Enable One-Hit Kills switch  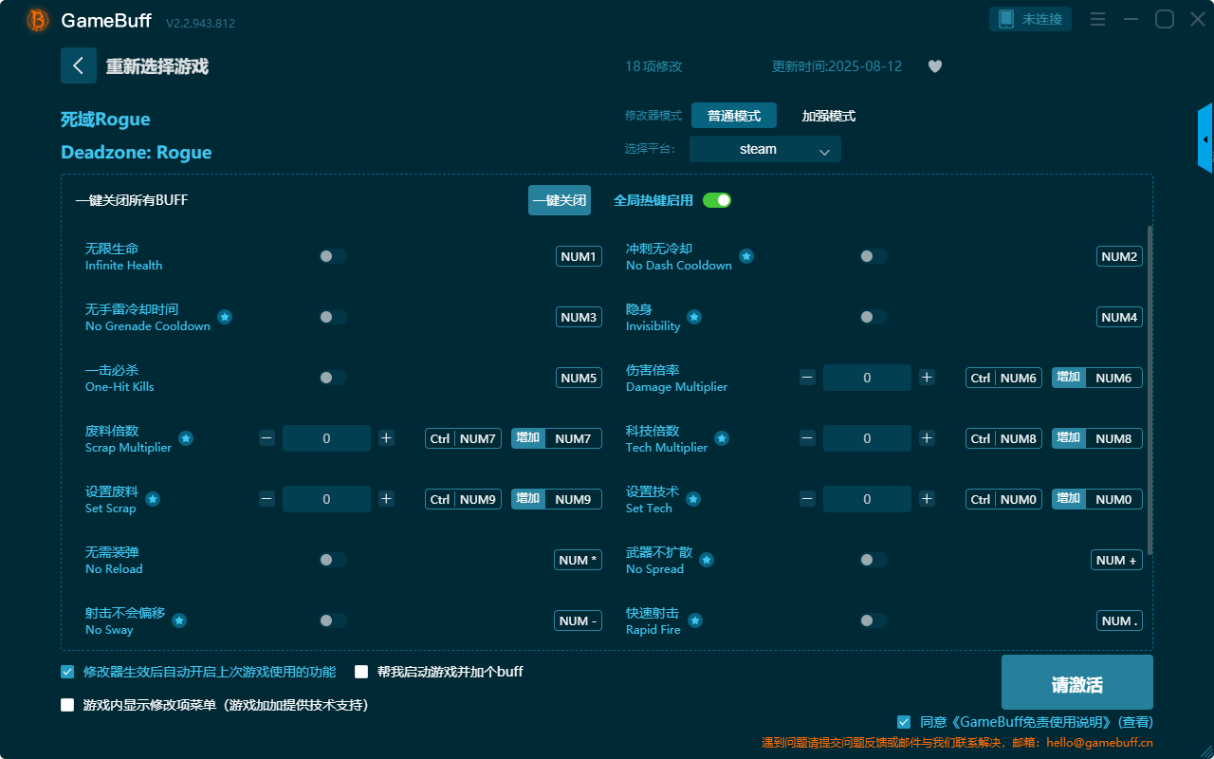[x=333, y=378]
